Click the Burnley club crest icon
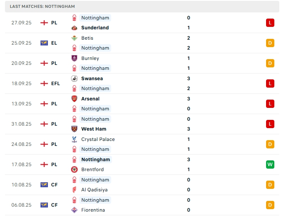 click(x=74, y=58)
